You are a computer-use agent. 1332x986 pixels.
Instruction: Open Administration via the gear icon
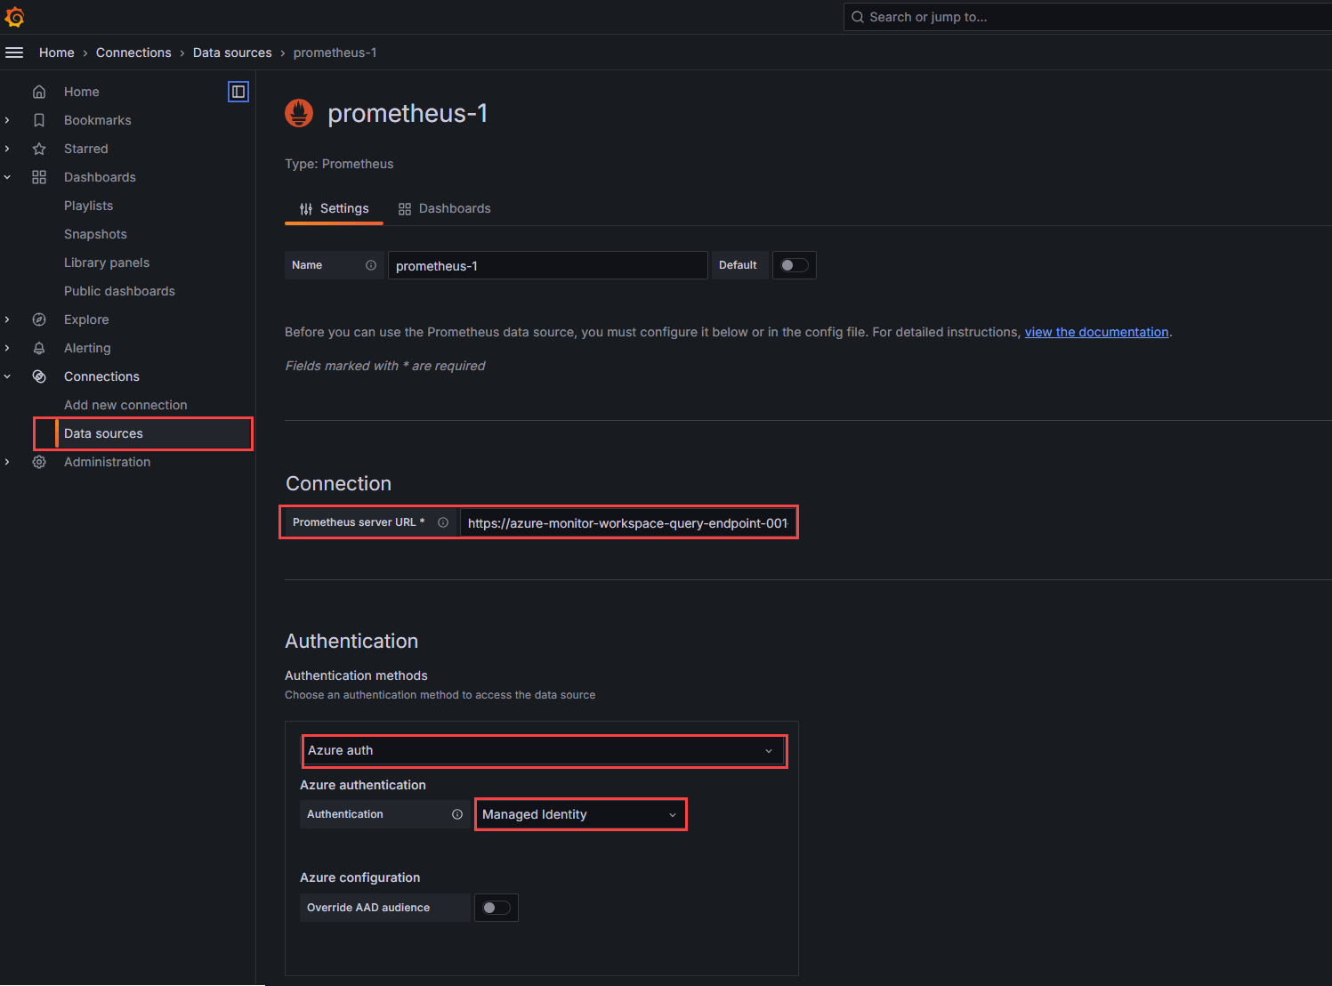39,461
